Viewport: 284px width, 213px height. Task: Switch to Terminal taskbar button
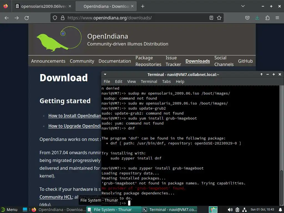tap(169, 210)
